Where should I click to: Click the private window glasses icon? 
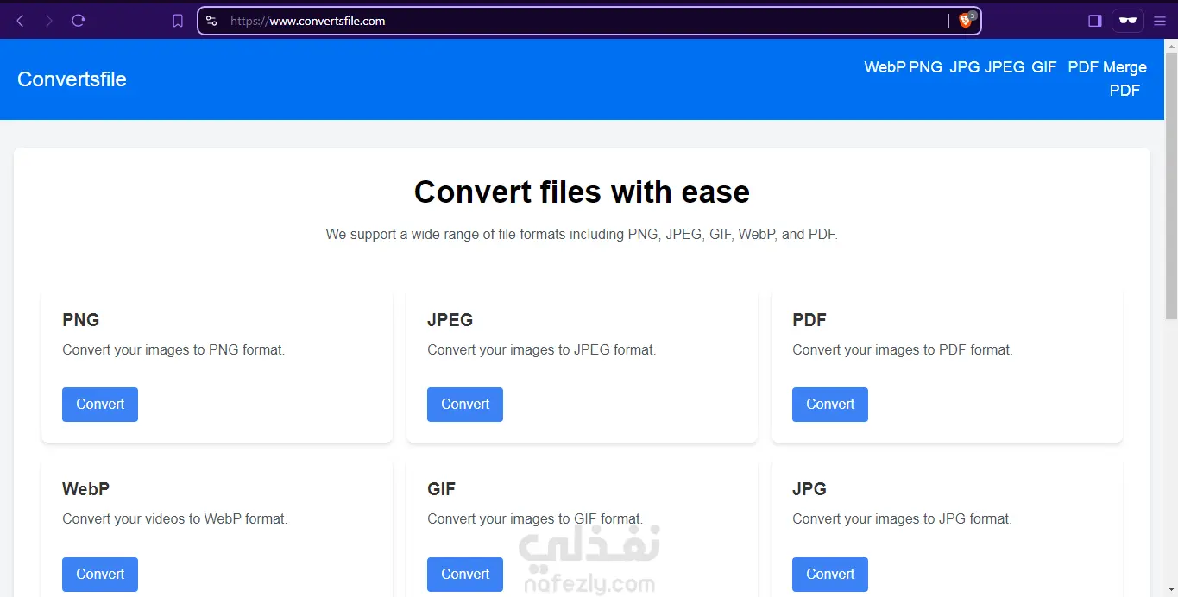[1127, 21]
